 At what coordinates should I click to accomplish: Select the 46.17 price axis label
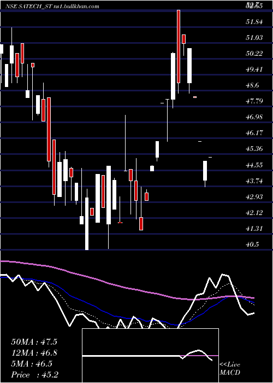click(254, 133)
